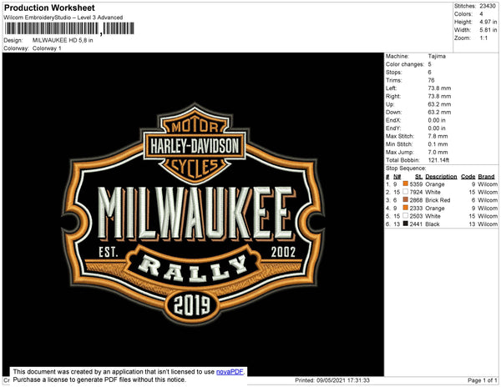Click the stitches count "23430"

[x=488, y=6]
